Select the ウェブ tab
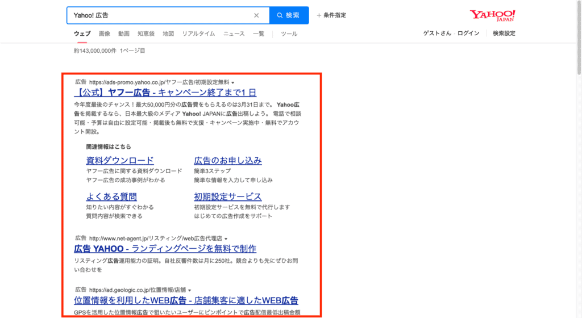The width and height of the screenshot is (582, 318). tap(82, 34)
